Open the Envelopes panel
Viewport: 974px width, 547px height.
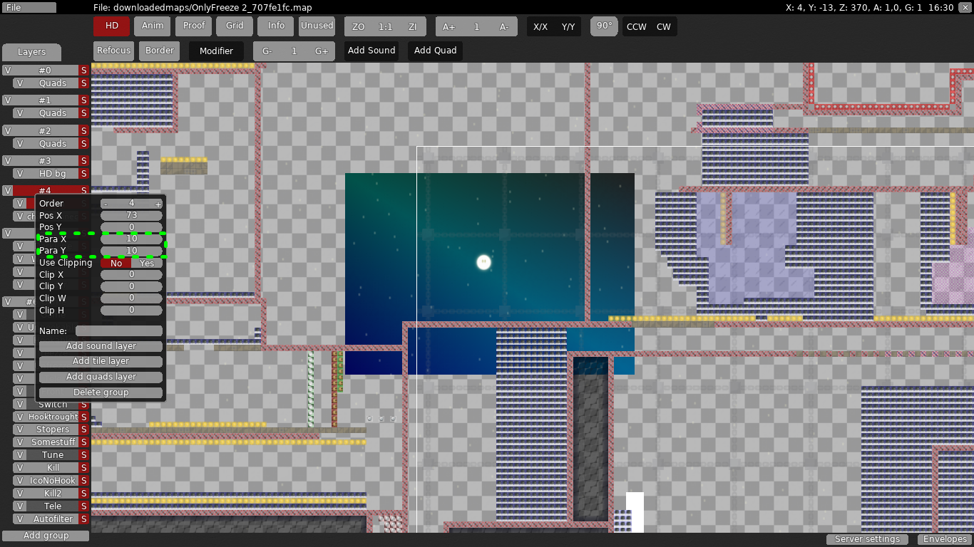tap(945, 539)
